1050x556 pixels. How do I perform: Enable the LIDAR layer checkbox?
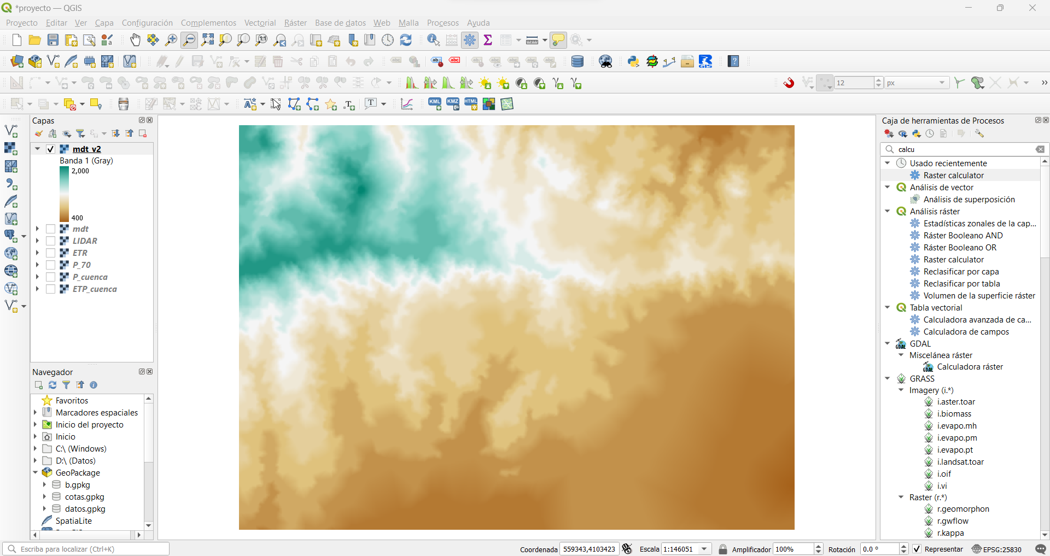click(x=50, y=241)
